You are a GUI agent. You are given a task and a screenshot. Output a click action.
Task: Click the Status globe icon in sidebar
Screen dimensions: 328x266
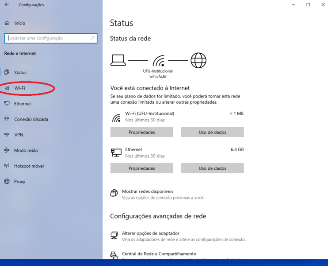click(x=7, y=72)
